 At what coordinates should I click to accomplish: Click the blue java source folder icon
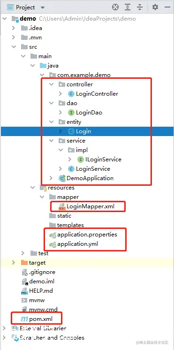pyautogui.click(x=43, y=66)
